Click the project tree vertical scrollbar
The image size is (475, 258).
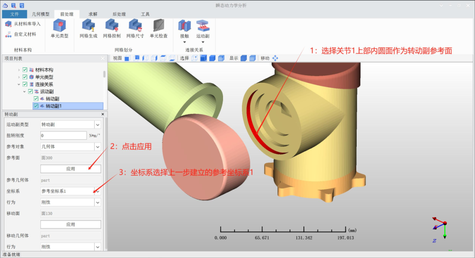coord(105,74)
